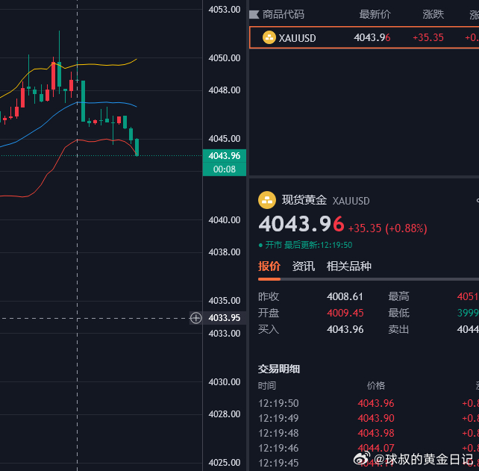Click the 开盘 value 4009.45
479x471 pixels.
pos(345,313)
